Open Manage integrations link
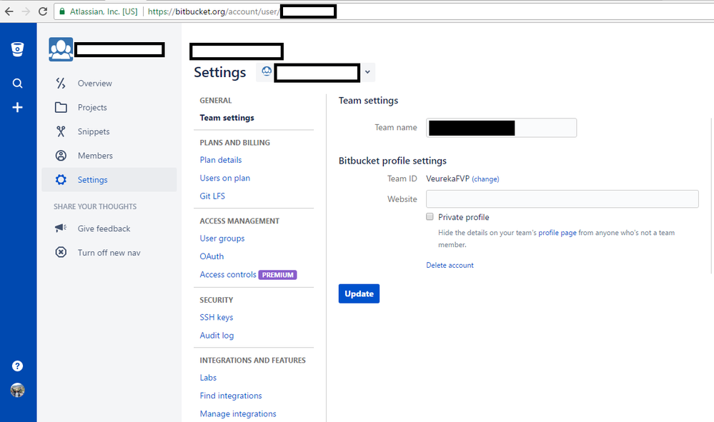Image resolution: width=714 pixels, height=422 pixels. [x=238, y=414]
